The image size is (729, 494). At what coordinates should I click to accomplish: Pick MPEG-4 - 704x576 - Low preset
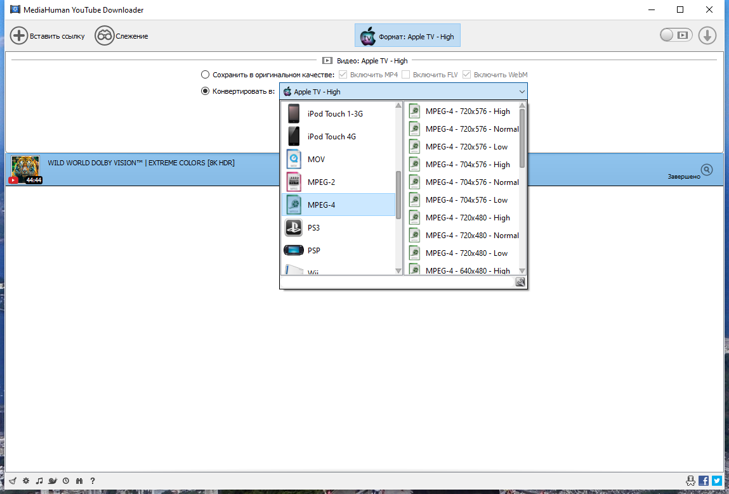[x=462, y=200]
